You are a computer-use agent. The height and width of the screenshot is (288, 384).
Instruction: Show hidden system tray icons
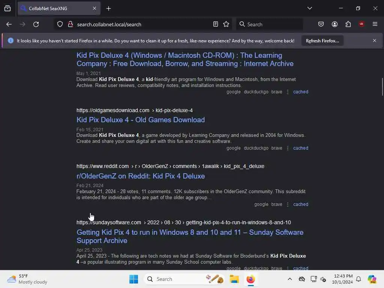(290, 279)
